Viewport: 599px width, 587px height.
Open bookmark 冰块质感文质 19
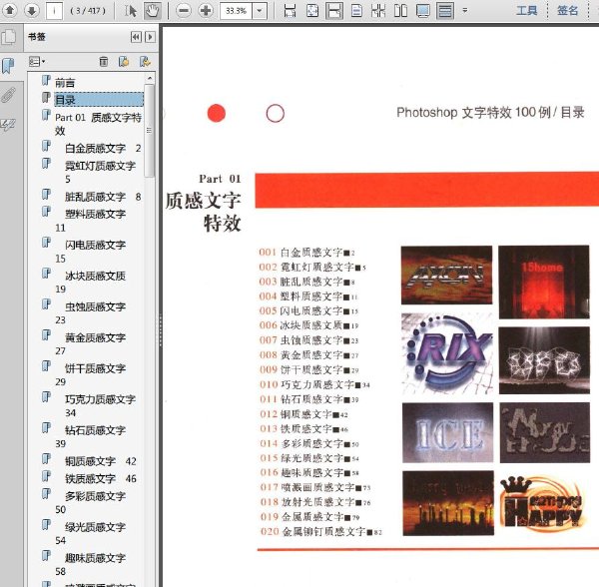tap(90, 283)
